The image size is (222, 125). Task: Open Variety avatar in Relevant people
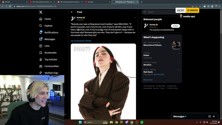pyautogui.click(x=146, y=26)
